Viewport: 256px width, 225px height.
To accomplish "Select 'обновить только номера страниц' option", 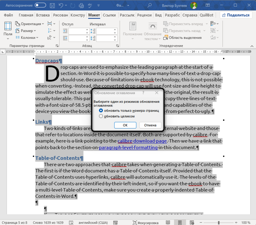I will (x=101, y=110).
